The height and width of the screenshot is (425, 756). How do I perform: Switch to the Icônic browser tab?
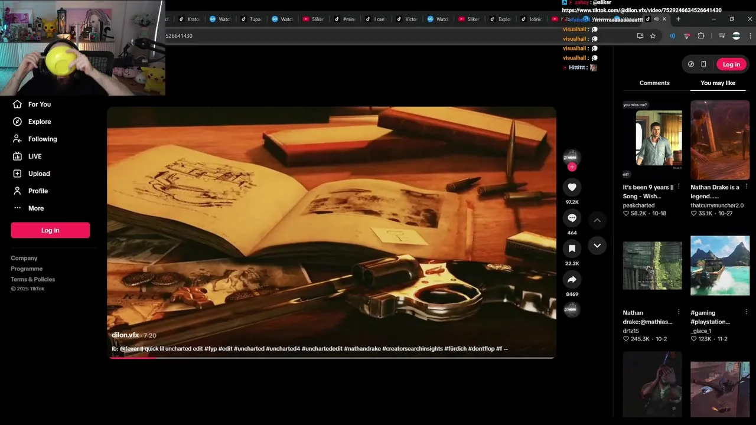pos(531,19)
